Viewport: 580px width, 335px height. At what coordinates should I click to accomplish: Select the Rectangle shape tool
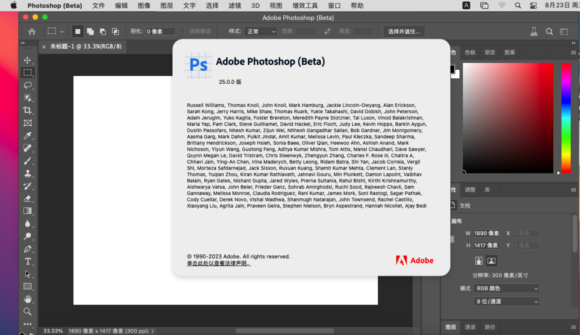tap(28, 286)
